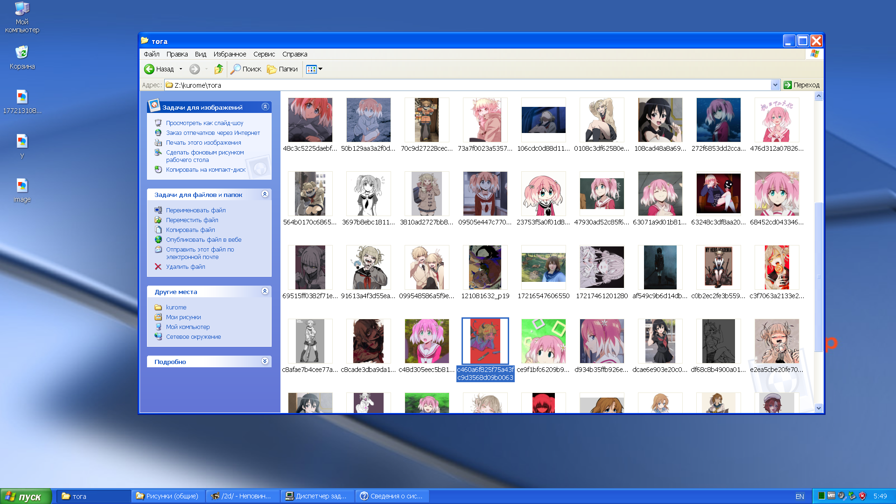
Task: Expand the Forward button history dropdown
Action: click(x=206, y=69)
